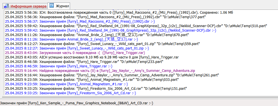Click finished download Red_Shetland blue entry
Viewport: 278px width, 106px height.
111,30
